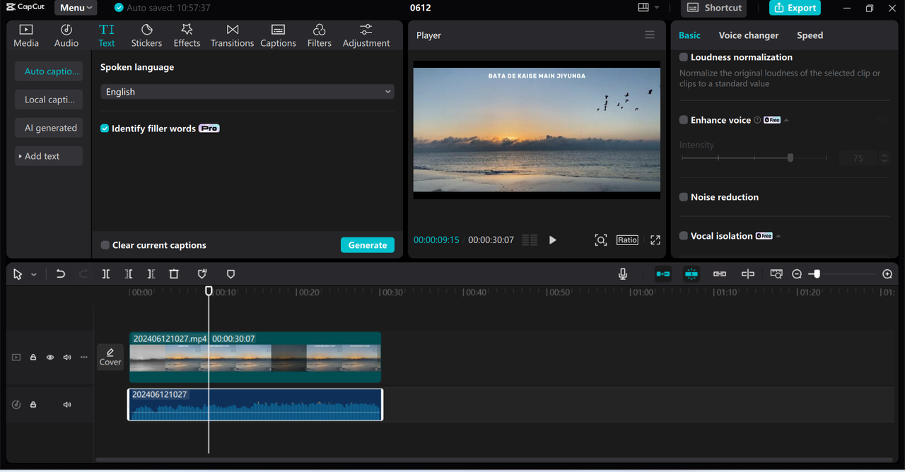Switch to the Transitions tab
Viewport: 905px width, 472px height.
click(232, 35)
